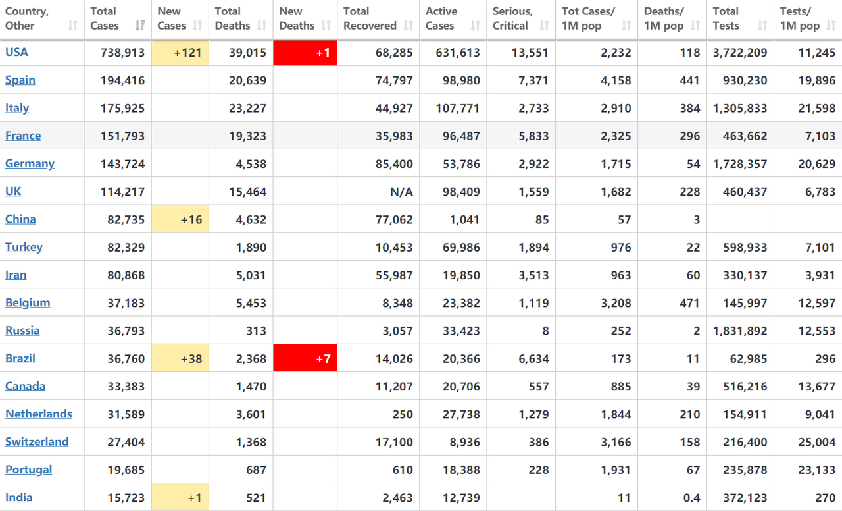Viewport: 842px width, 511px height.
Task: Open the Turkey country link
Action: 24,247
